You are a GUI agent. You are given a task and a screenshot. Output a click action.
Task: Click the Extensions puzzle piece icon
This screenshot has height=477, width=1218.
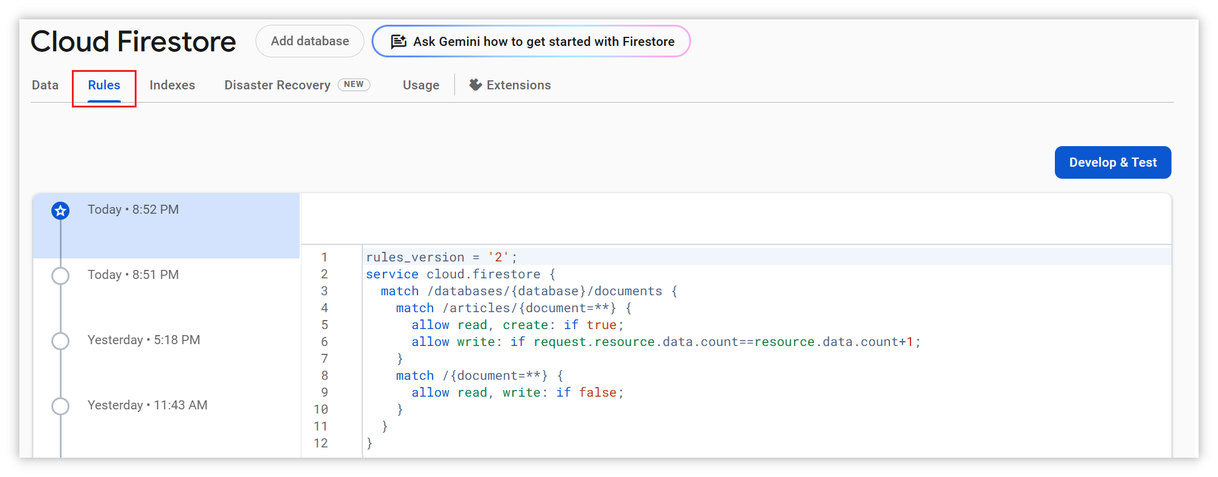pos(475,85)
